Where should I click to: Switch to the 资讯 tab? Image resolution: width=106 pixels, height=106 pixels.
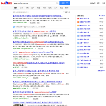point(21,8)
